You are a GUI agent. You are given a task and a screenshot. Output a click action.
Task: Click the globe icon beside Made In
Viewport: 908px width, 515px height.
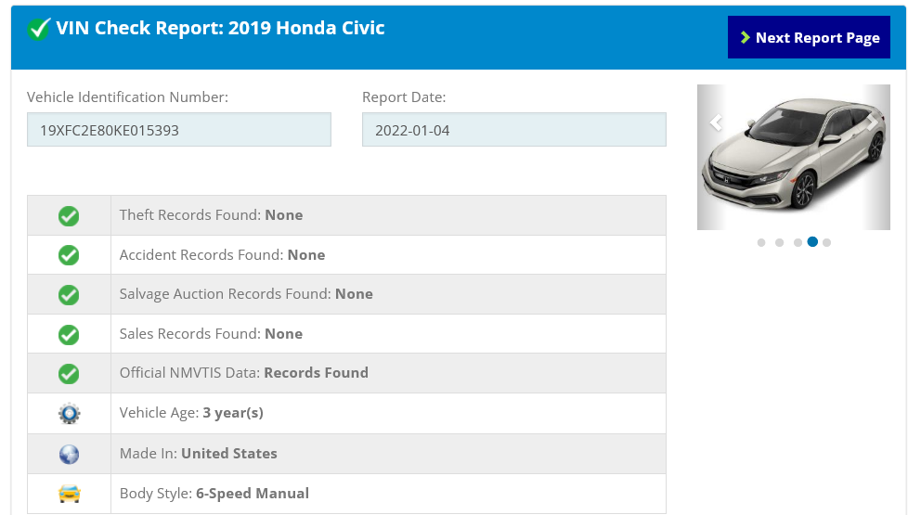[69, 454]
